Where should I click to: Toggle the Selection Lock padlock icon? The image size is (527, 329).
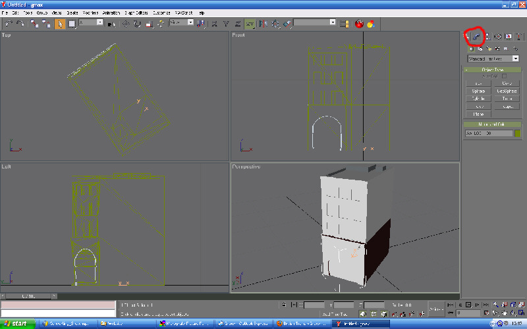tap(284, 305)
